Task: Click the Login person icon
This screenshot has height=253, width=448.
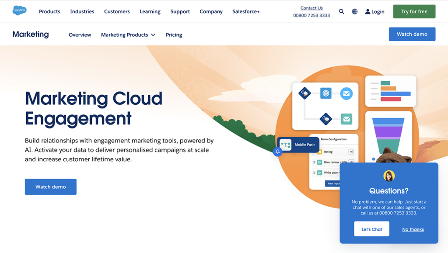Action: click(367, 11)
